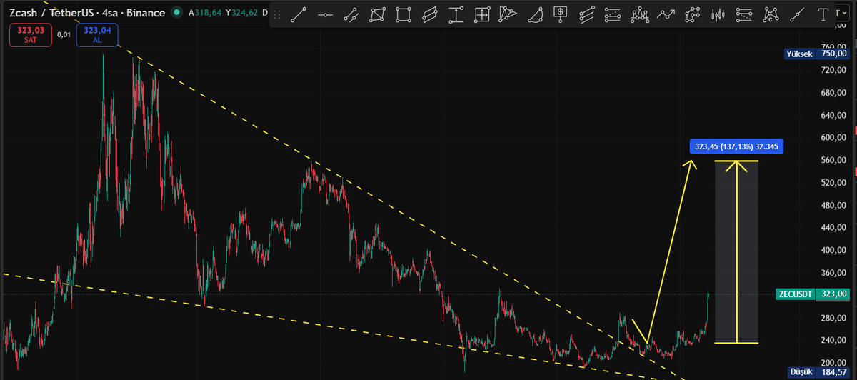
Task: Click the 240,00 price scale value
Action: pos(833,340)
